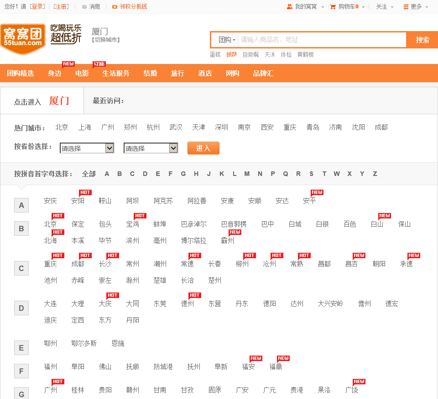This screenshot has width=438, height=399.
Task: Click the 更多 menu icon
Action: tap(406, 7)
